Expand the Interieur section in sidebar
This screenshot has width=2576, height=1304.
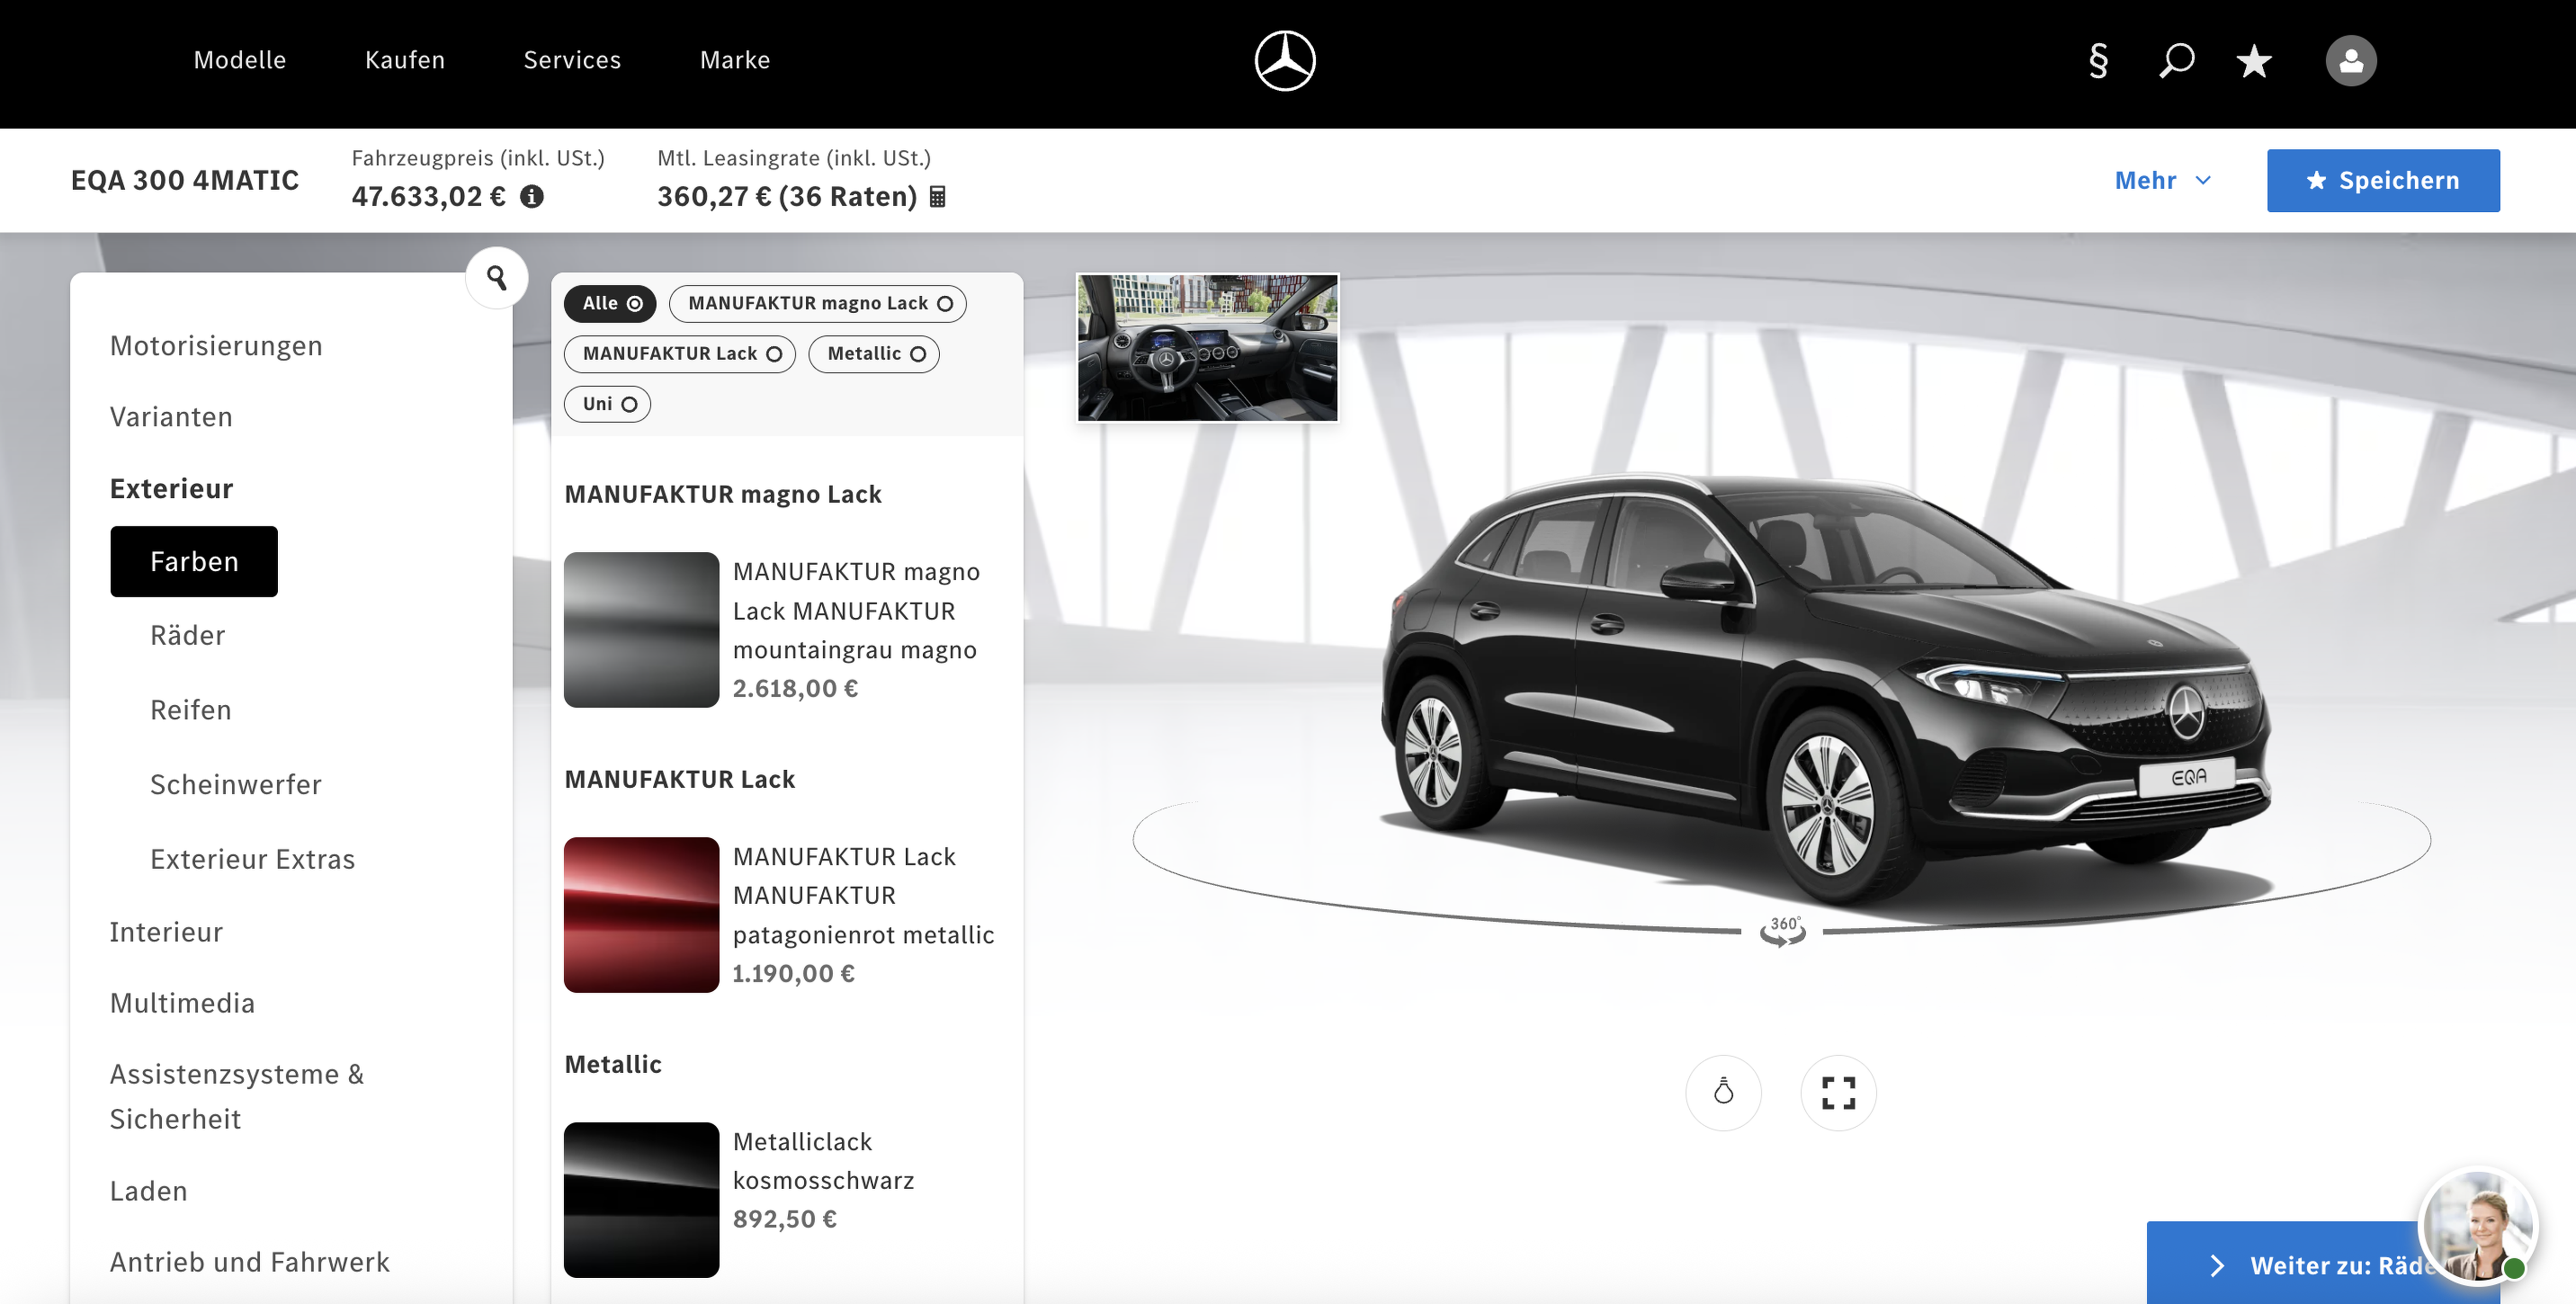166,931
